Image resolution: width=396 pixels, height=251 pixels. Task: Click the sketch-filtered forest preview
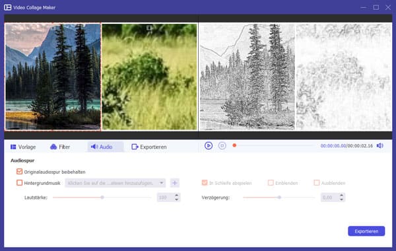tap(247, 77)
